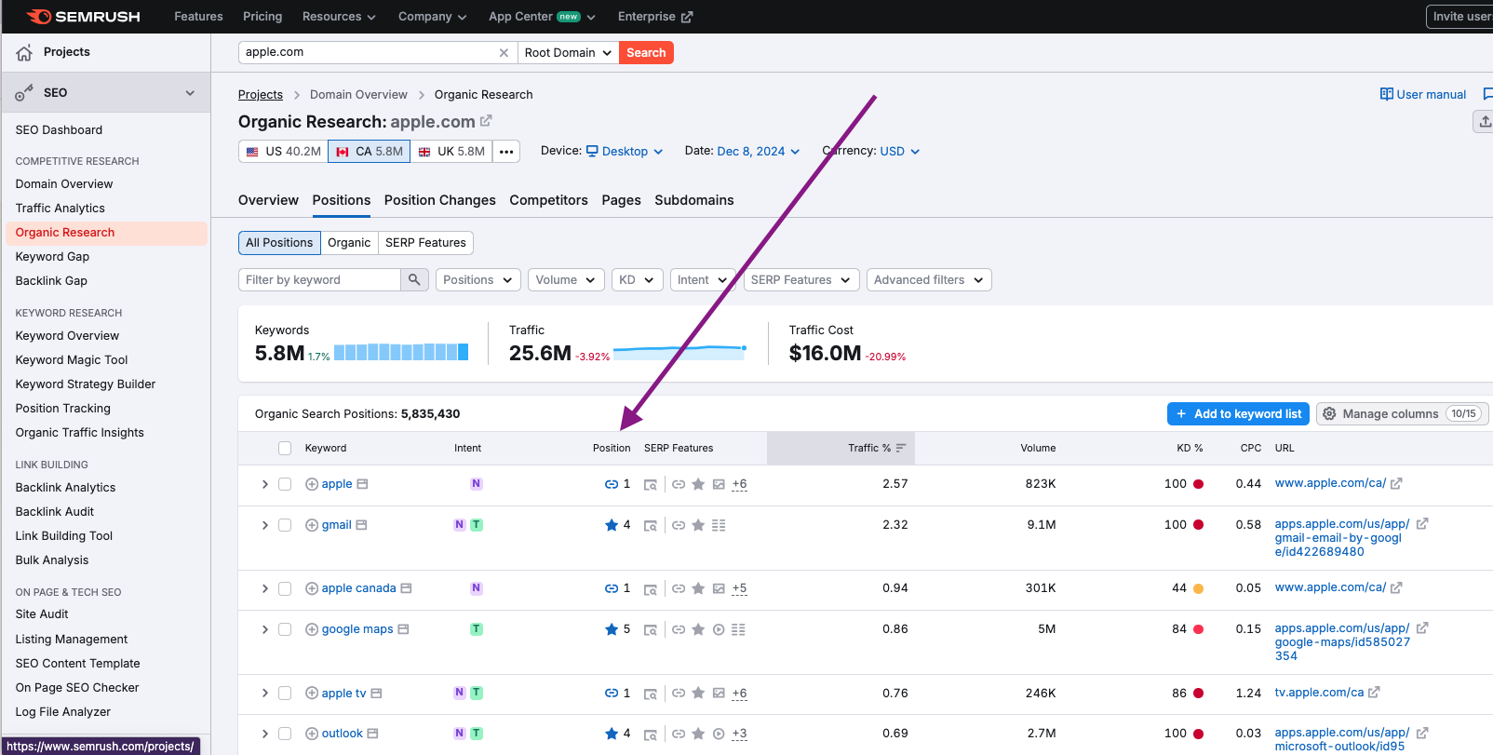
Task: Open the Root Domain dropdown
Action: tap(568, 53)
